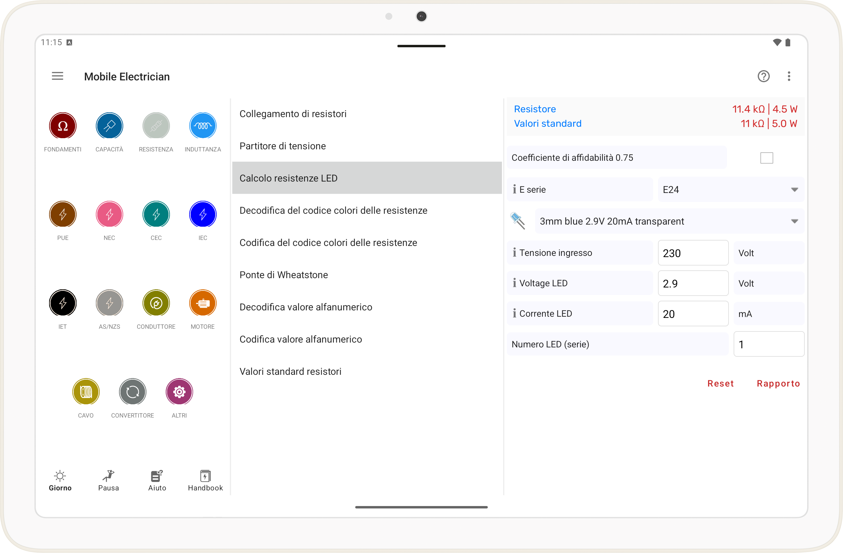The height and width of the screenshot is (553, 843).
Task: Select the Capacità category icon
Action: click(109, 126)
